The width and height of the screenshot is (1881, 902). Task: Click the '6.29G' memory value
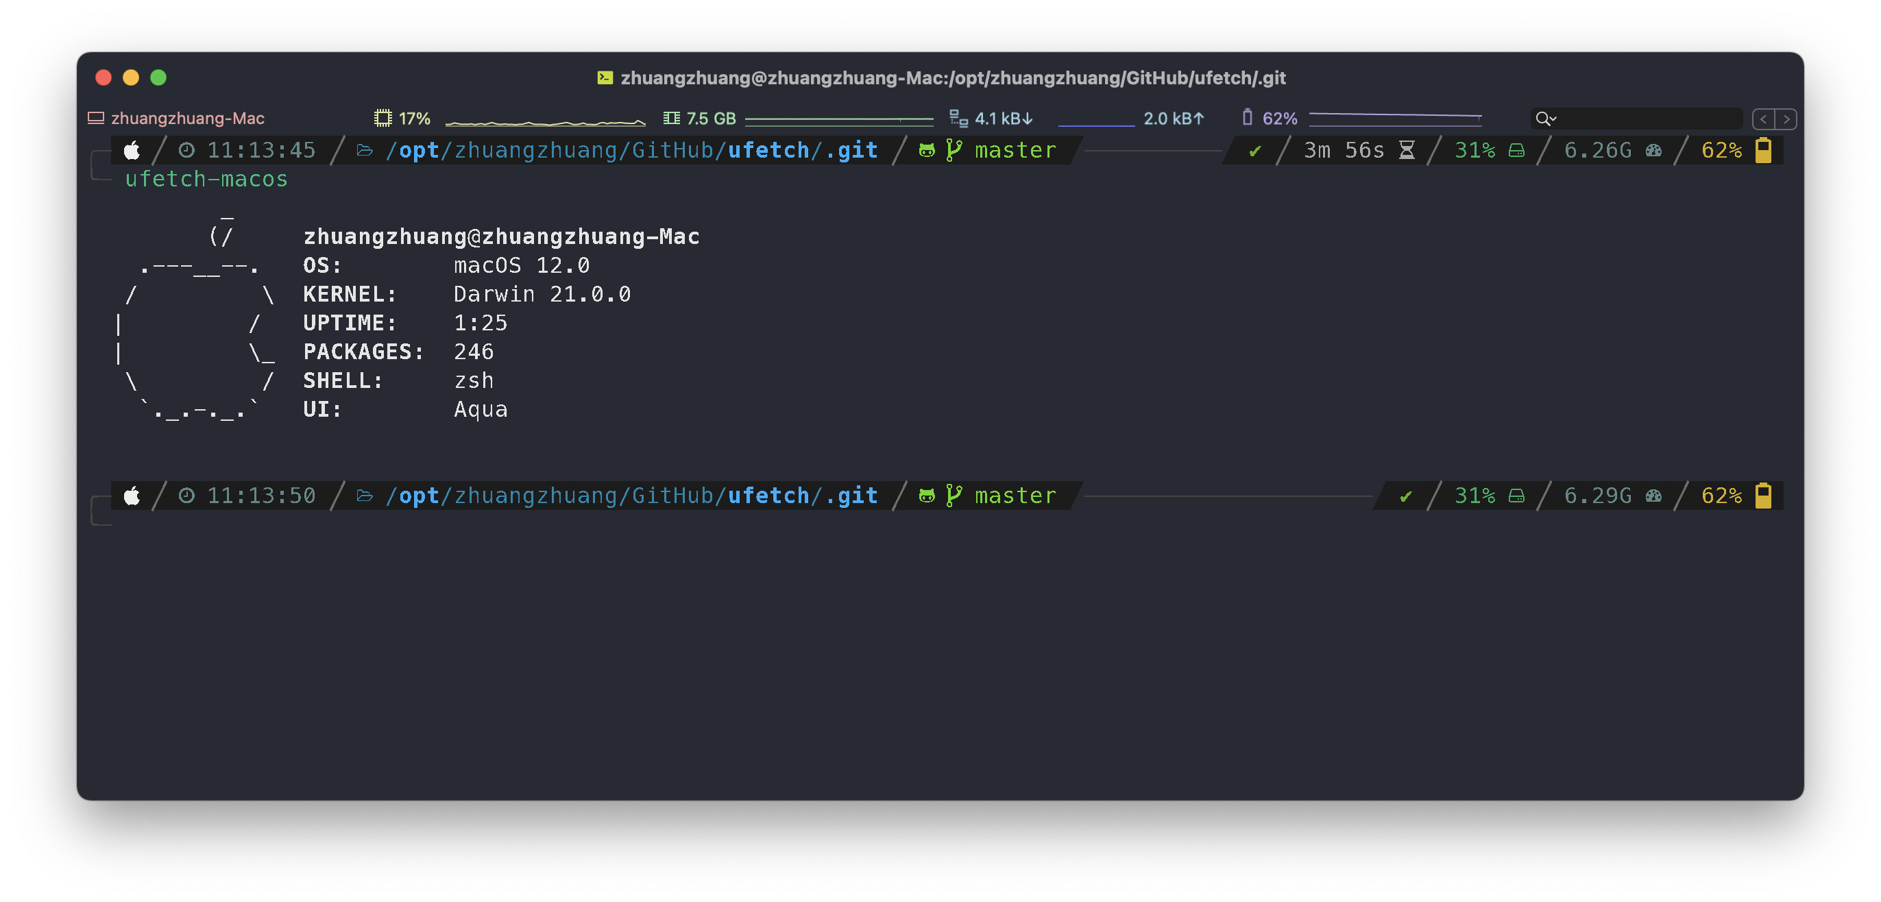[x=1598, y=496]
